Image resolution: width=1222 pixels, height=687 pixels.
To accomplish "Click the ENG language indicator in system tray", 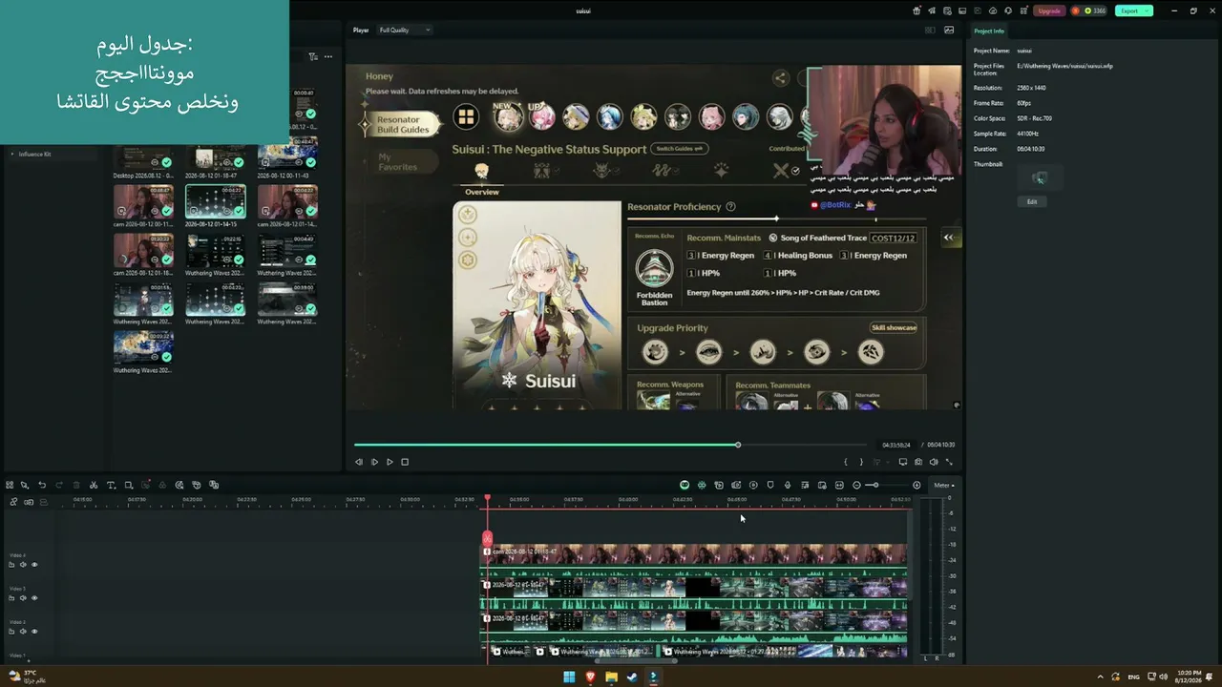I will click(1134, 677).
